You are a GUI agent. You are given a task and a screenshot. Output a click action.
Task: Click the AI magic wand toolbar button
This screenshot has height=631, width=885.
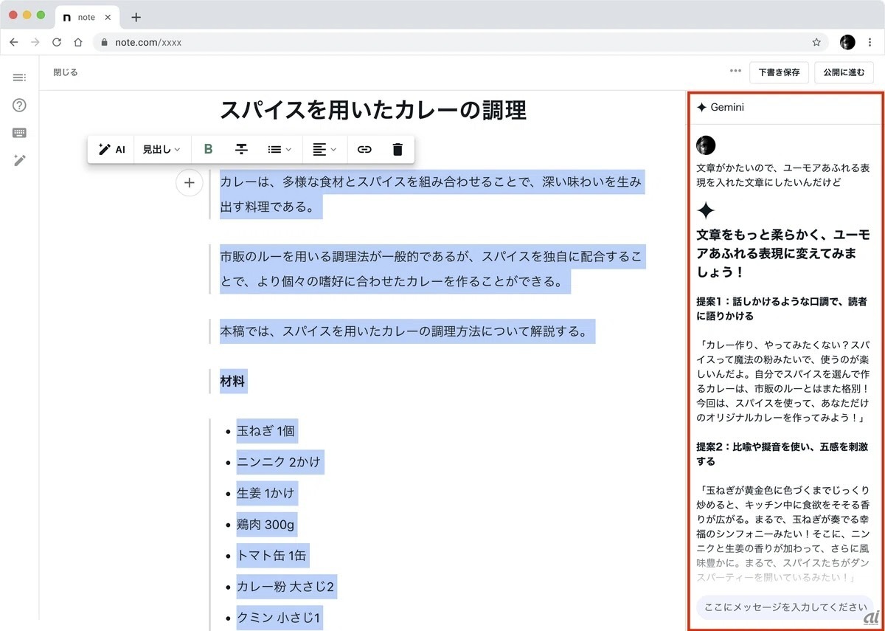(111, 149)
